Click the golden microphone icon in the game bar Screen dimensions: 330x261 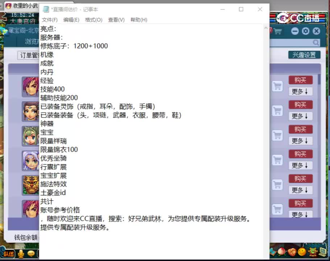pos(21,254)
